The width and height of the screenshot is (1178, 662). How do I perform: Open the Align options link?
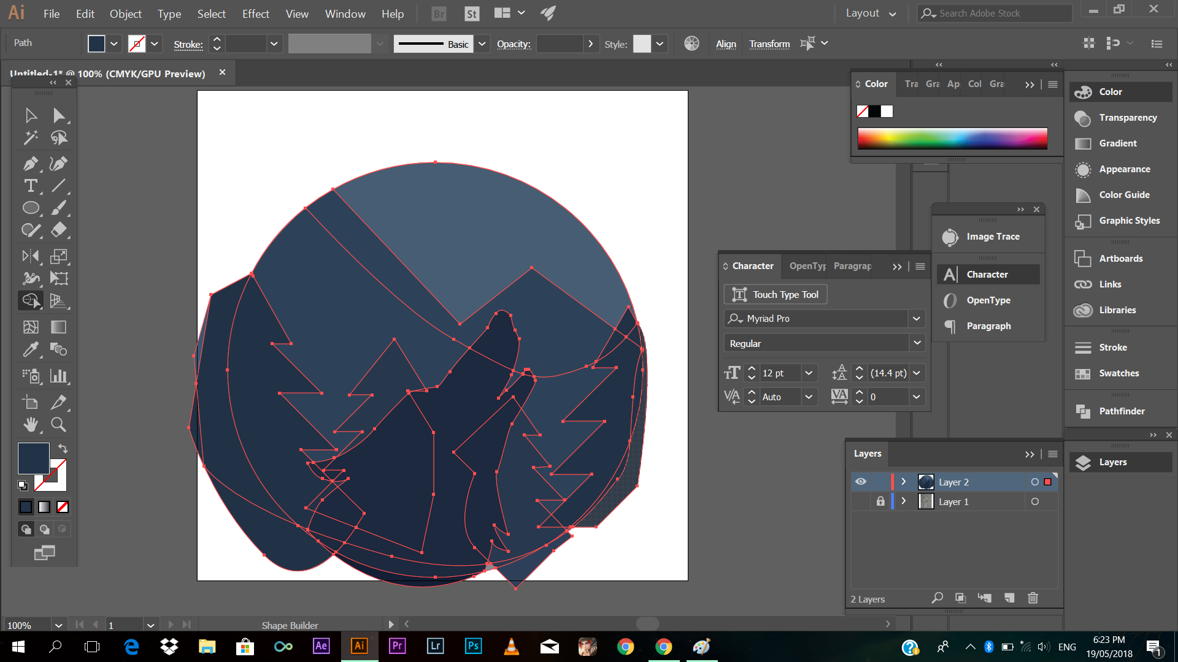click(x=726, y=44)
